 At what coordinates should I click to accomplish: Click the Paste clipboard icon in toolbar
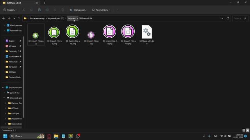coord(39,10)
